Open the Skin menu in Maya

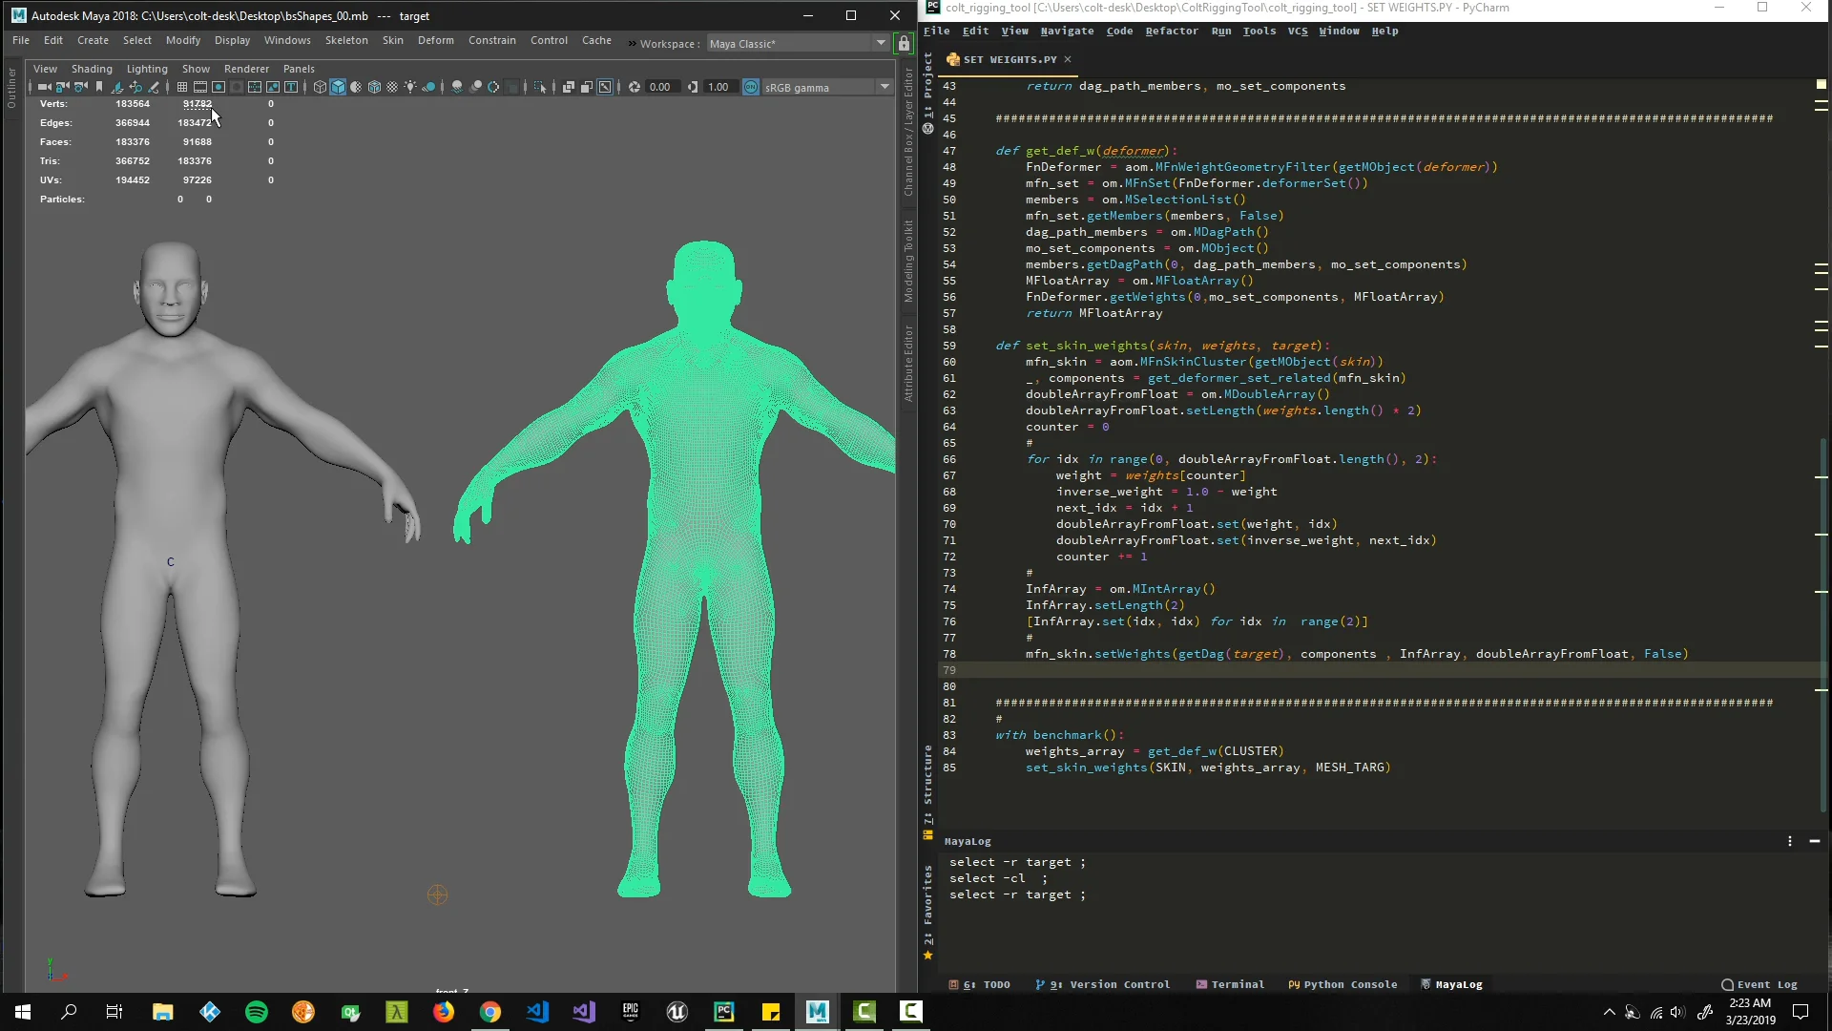pyautogui.click(x=393, y=40)
